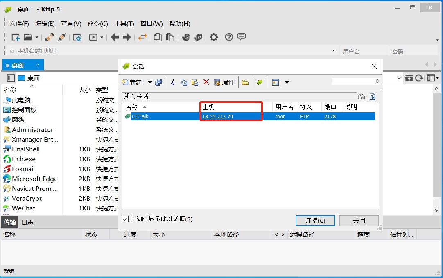443x278 pixels.
Task: Click 新建 in the session dialog
Action: point(132,82)
